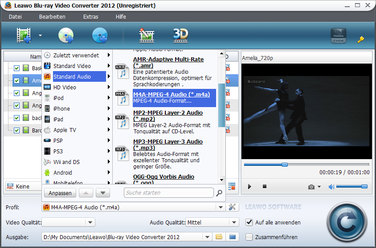The width and height of the screenshot is (376, 248).
Task: Uncheck Auf alle anwenden checkbox
Action: 249,222
